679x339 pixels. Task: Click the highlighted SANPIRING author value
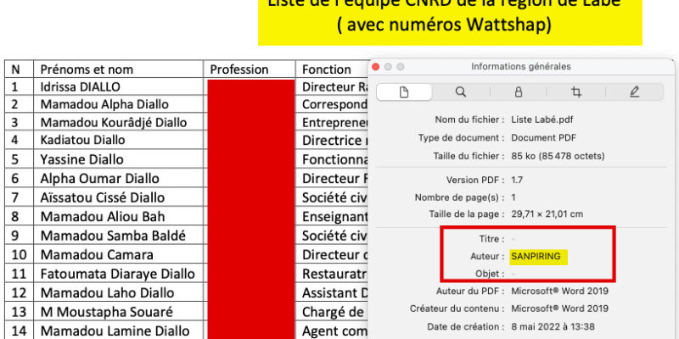[539, 255]
